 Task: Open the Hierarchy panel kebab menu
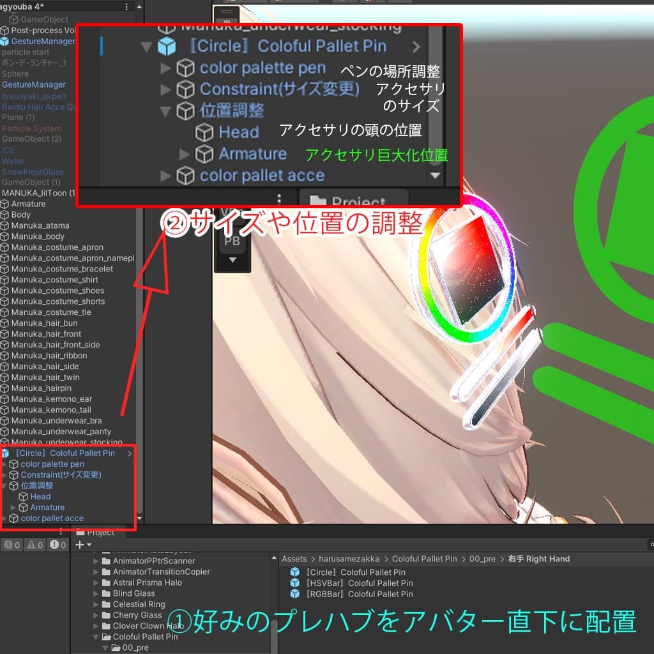click(126, 6)
